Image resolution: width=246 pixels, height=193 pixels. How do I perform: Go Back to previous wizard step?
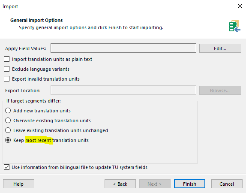click(120, 184)
